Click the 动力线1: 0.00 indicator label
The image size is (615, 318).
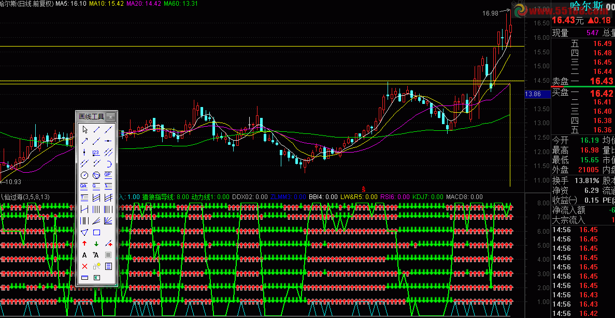point(210,196)
